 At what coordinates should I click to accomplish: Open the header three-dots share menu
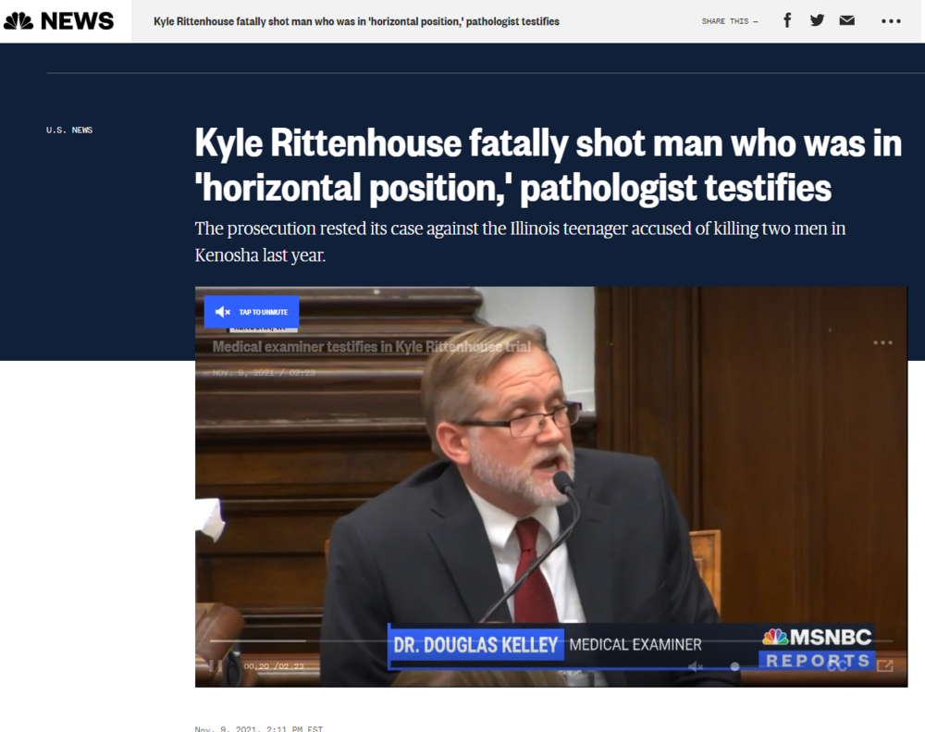891,21
